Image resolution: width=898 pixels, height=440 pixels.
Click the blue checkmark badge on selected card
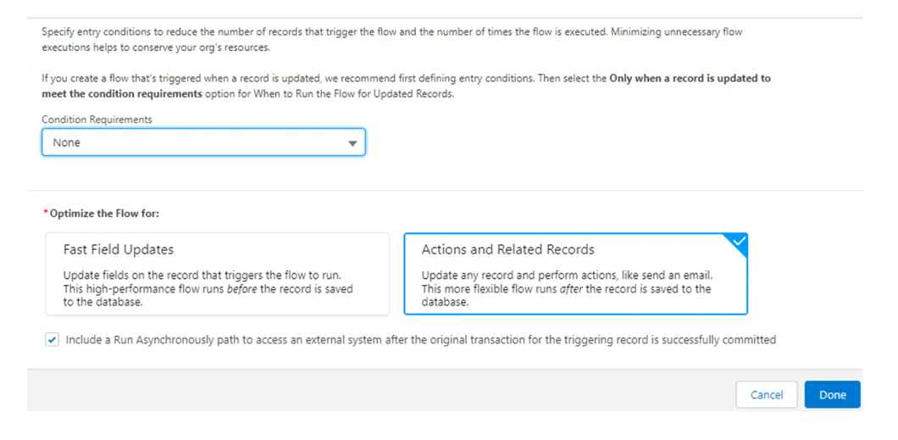pyautogui.click(x=739, y=242)
